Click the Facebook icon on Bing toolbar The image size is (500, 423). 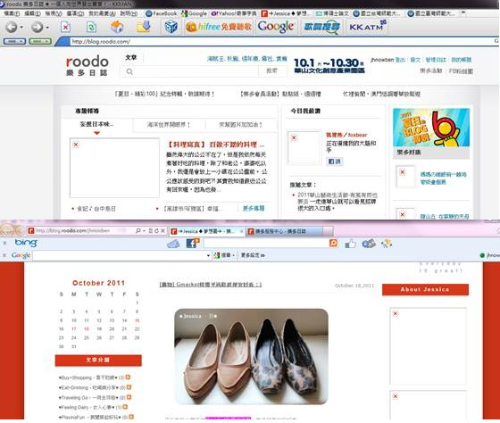pyautogui.click(x=193, y=244)
